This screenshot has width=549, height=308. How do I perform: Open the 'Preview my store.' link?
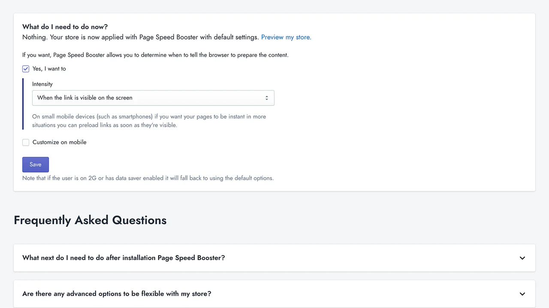(x=286, y=37)
